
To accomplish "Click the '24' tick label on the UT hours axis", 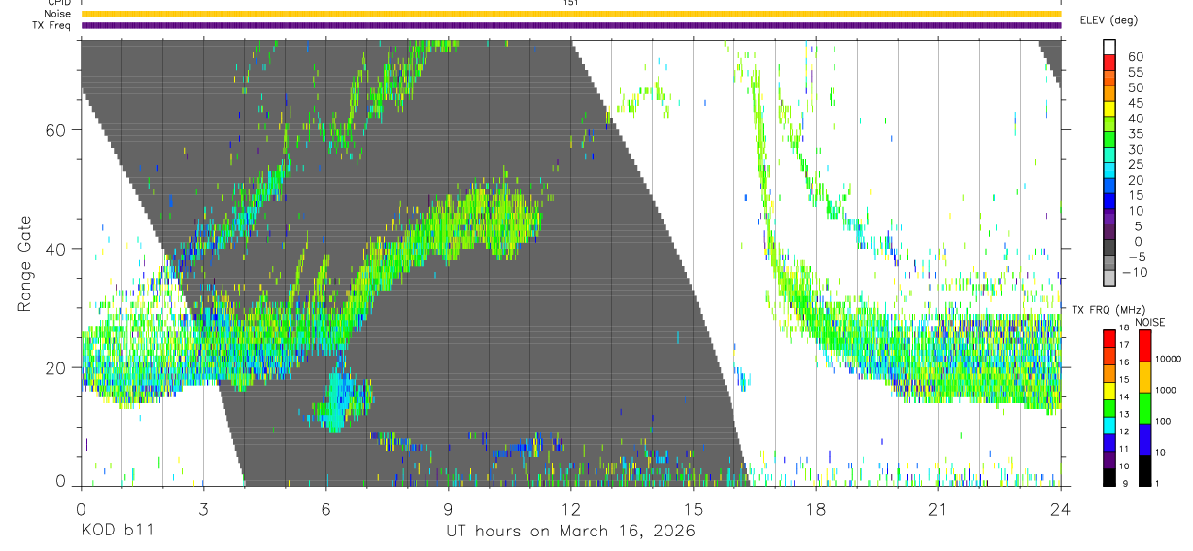I will [1060, 509].
